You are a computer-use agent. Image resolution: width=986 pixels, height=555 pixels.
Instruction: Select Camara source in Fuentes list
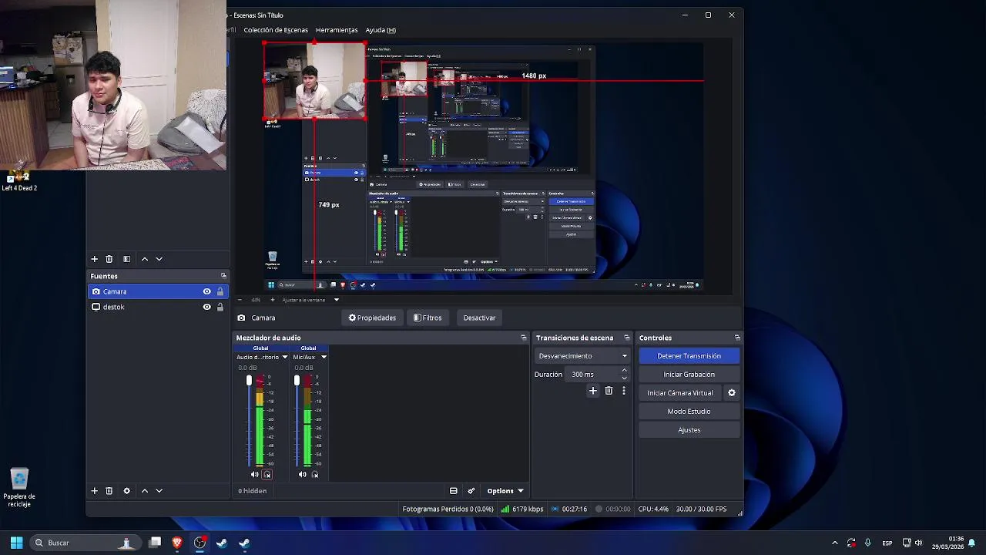[x=158, y=291]
